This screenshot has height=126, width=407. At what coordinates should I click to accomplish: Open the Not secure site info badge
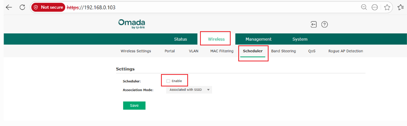(48, 8)
